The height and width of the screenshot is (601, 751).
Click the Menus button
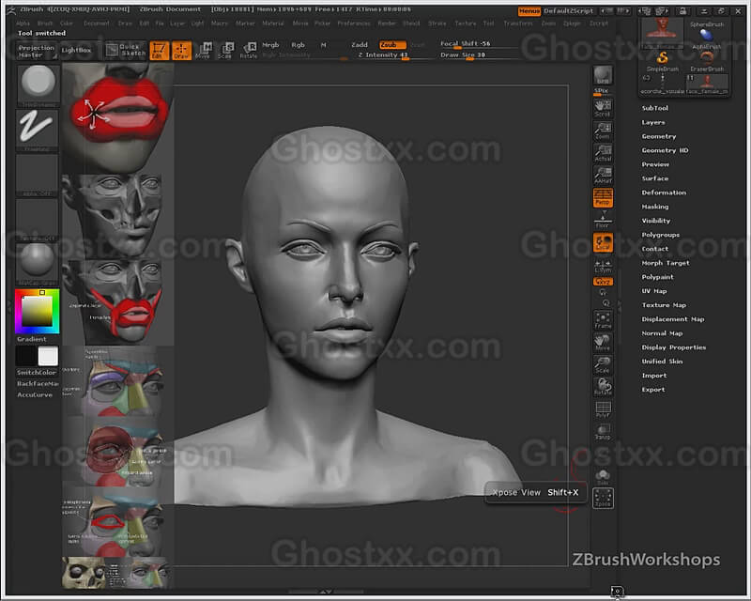(x=529, y=10)
